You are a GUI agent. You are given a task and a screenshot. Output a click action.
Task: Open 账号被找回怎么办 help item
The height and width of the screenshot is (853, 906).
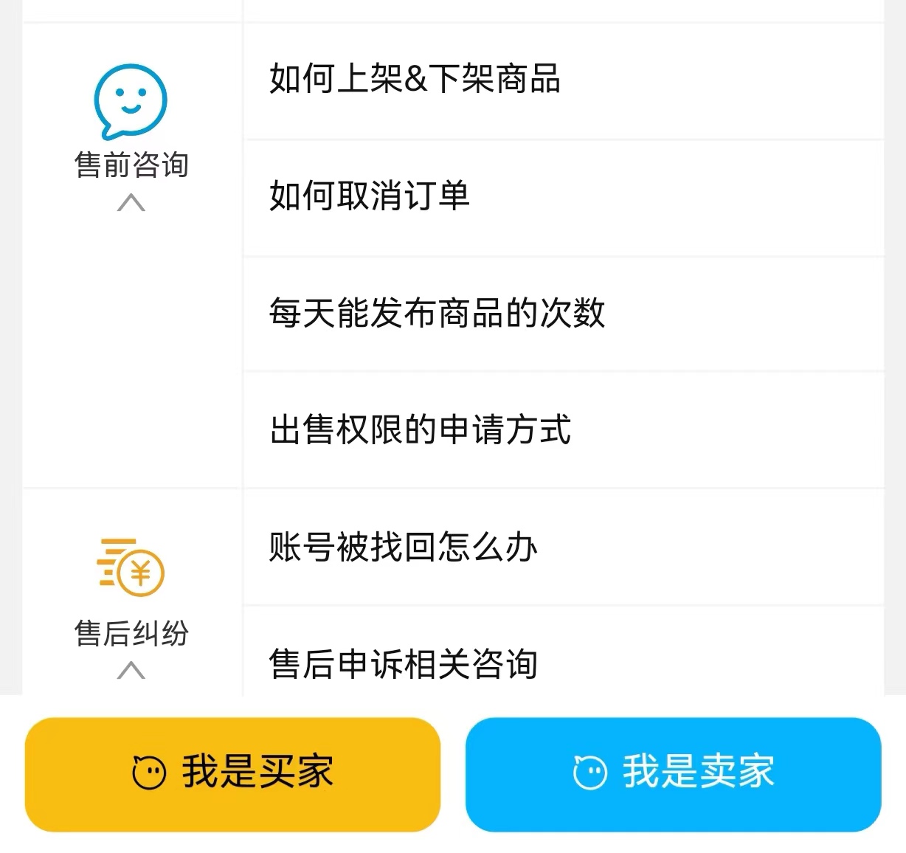(x=403, y=547)
